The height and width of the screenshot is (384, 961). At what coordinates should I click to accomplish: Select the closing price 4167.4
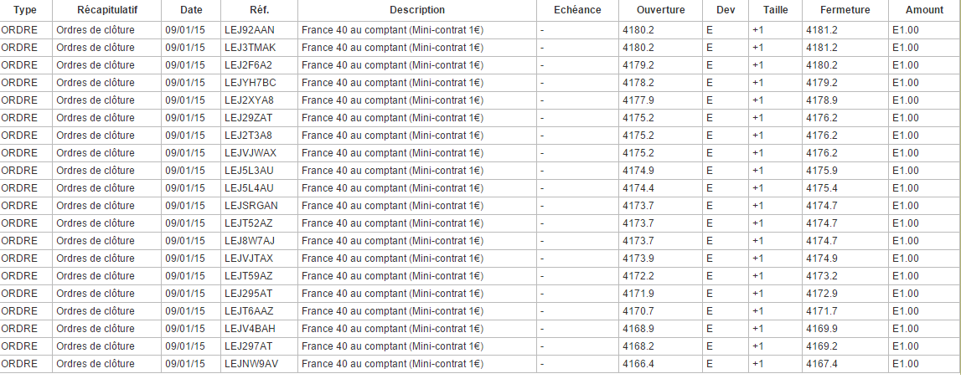[823, 364]
